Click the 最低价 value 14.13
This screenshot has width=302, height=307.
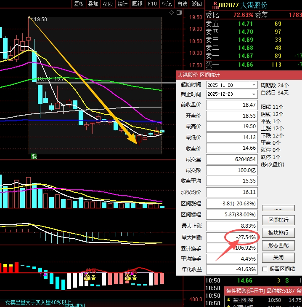point(232,137)
